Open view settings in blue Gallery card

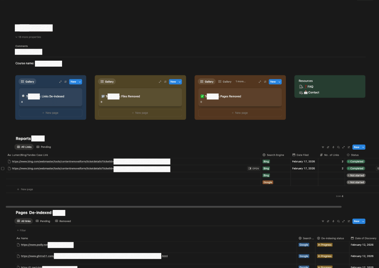tap(65, 82)
